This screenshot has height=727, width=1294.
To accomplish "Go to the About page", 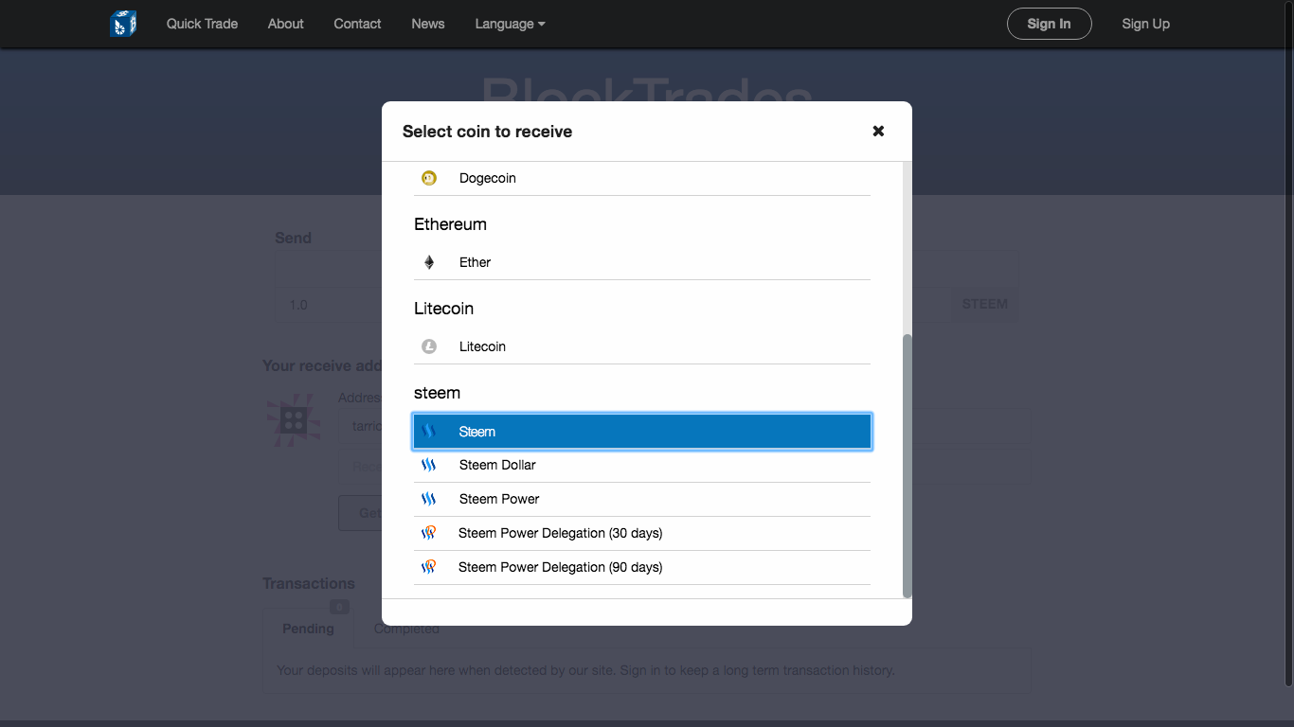I will click(x=285, y=24).
